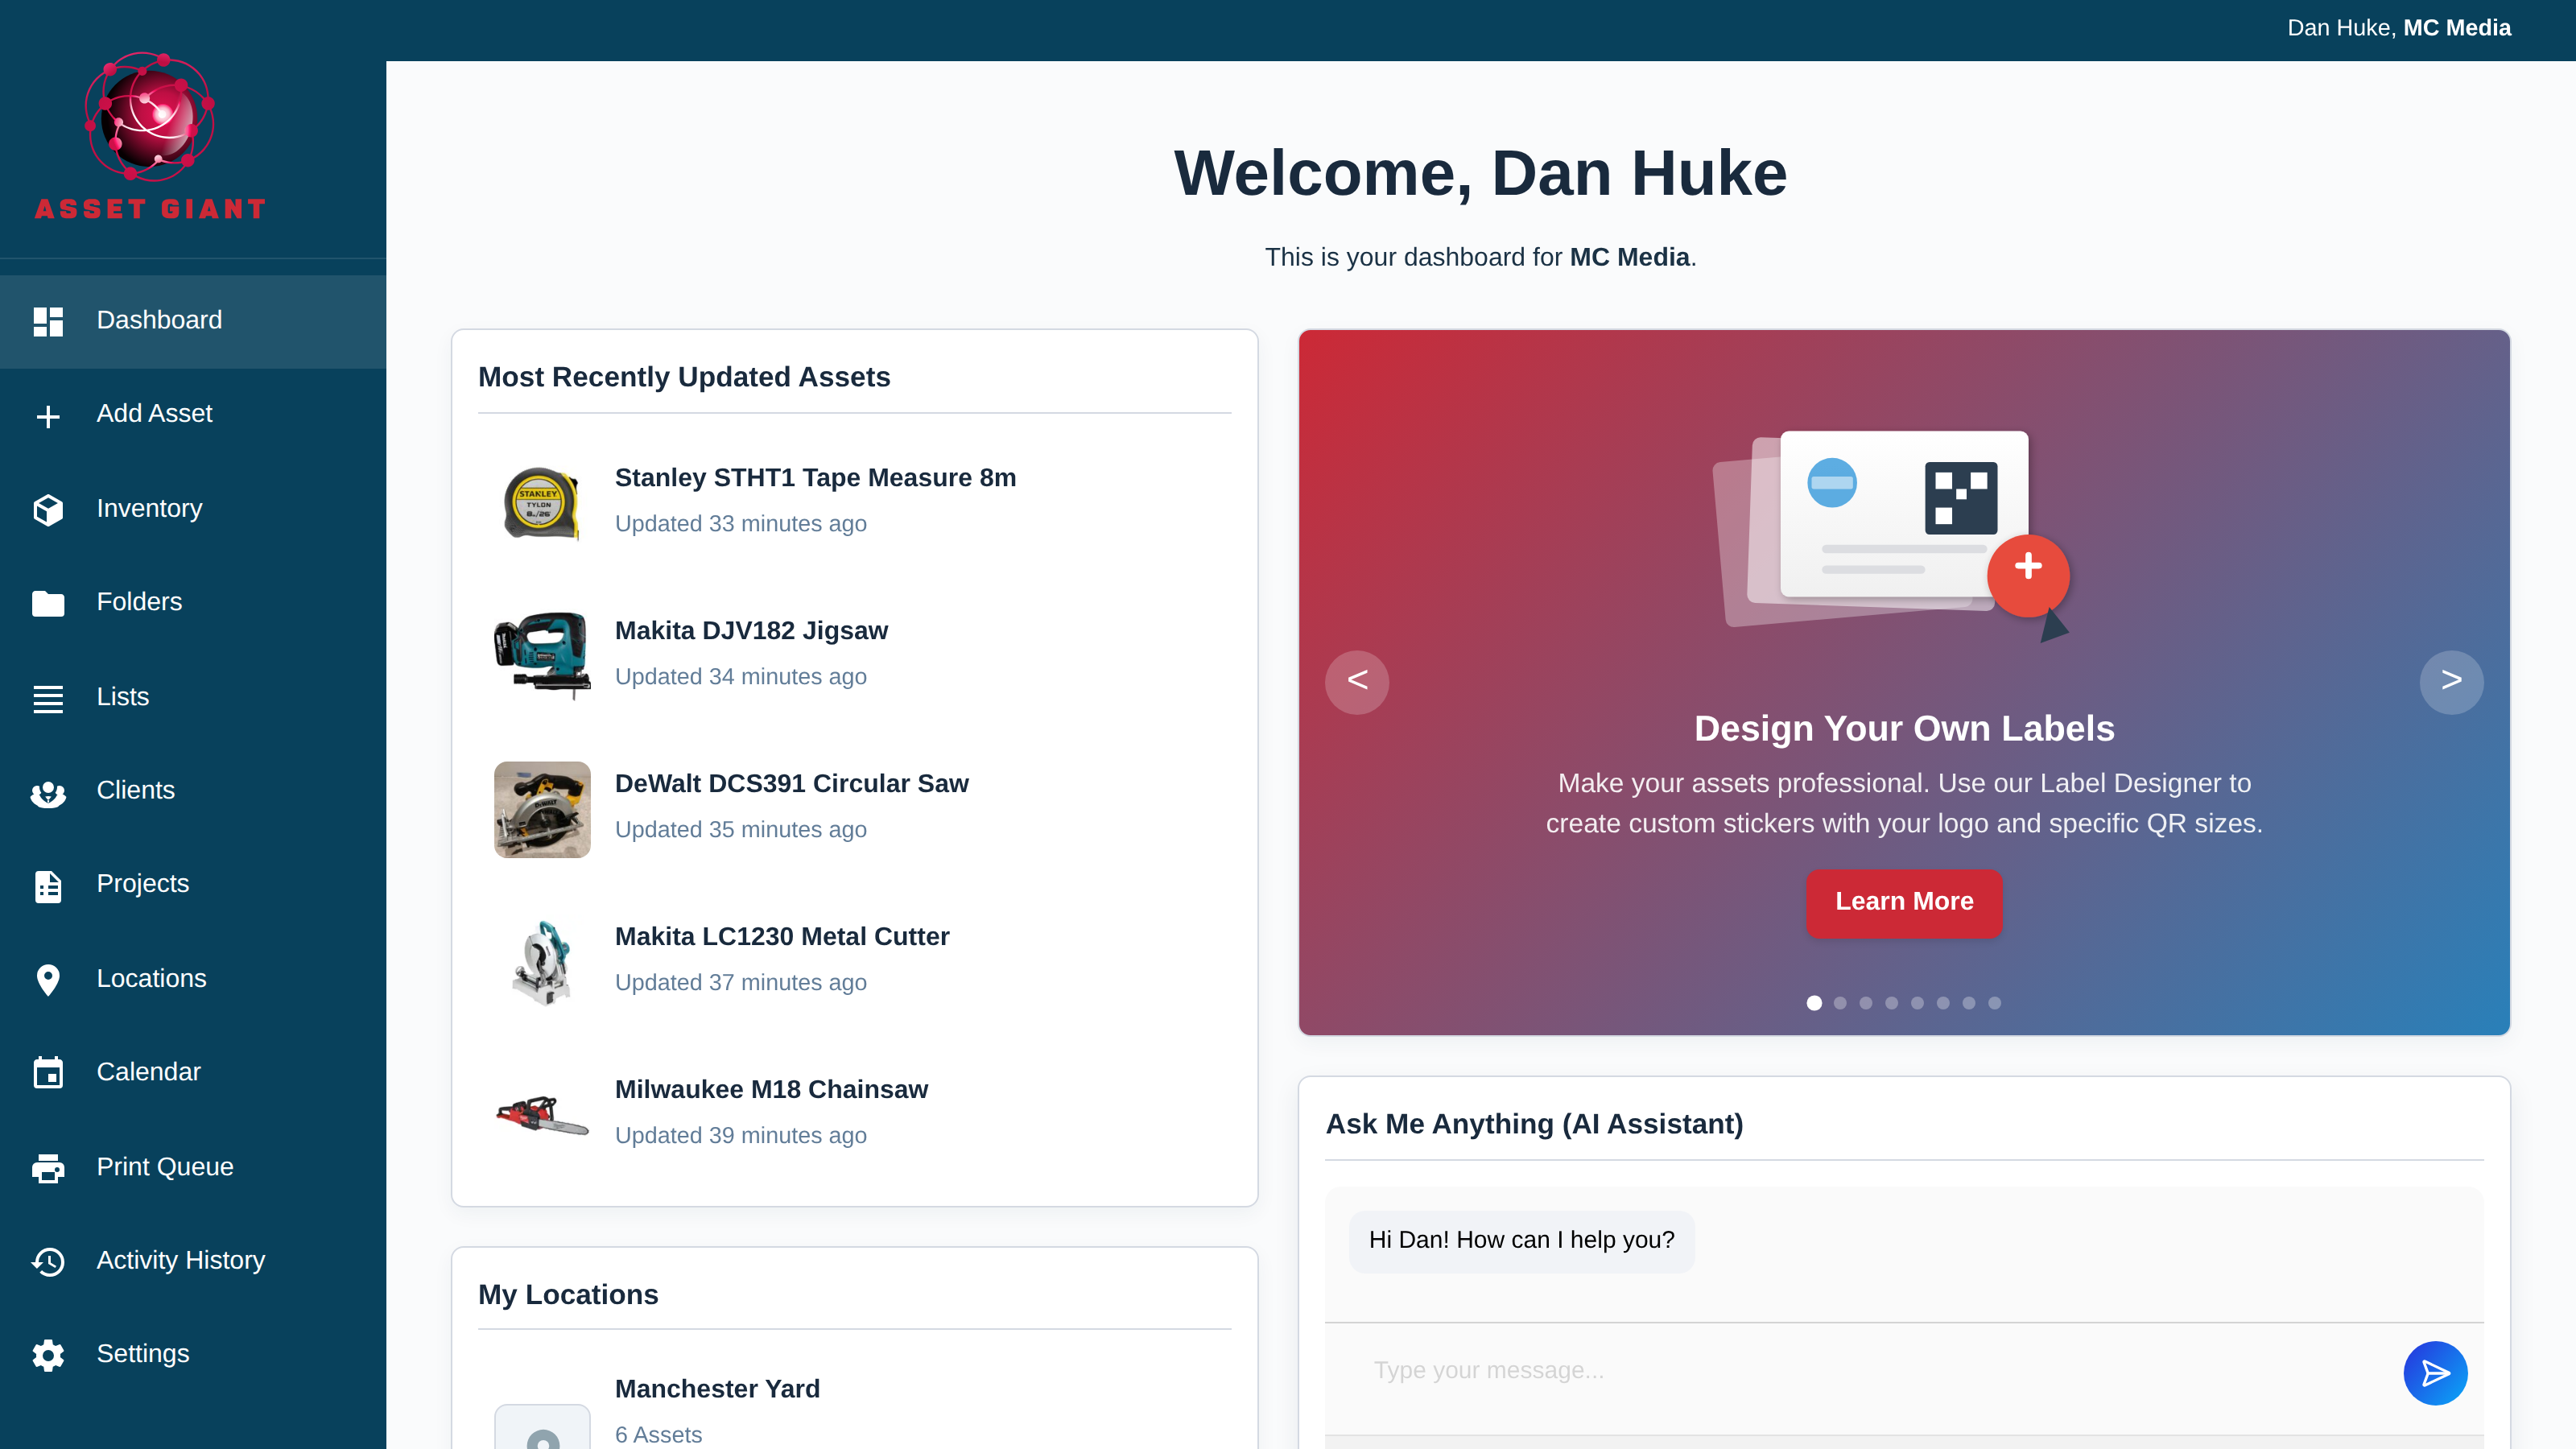Click the Learn More button
Screen dimensions: 2576x1449
tap(1904, 902)
